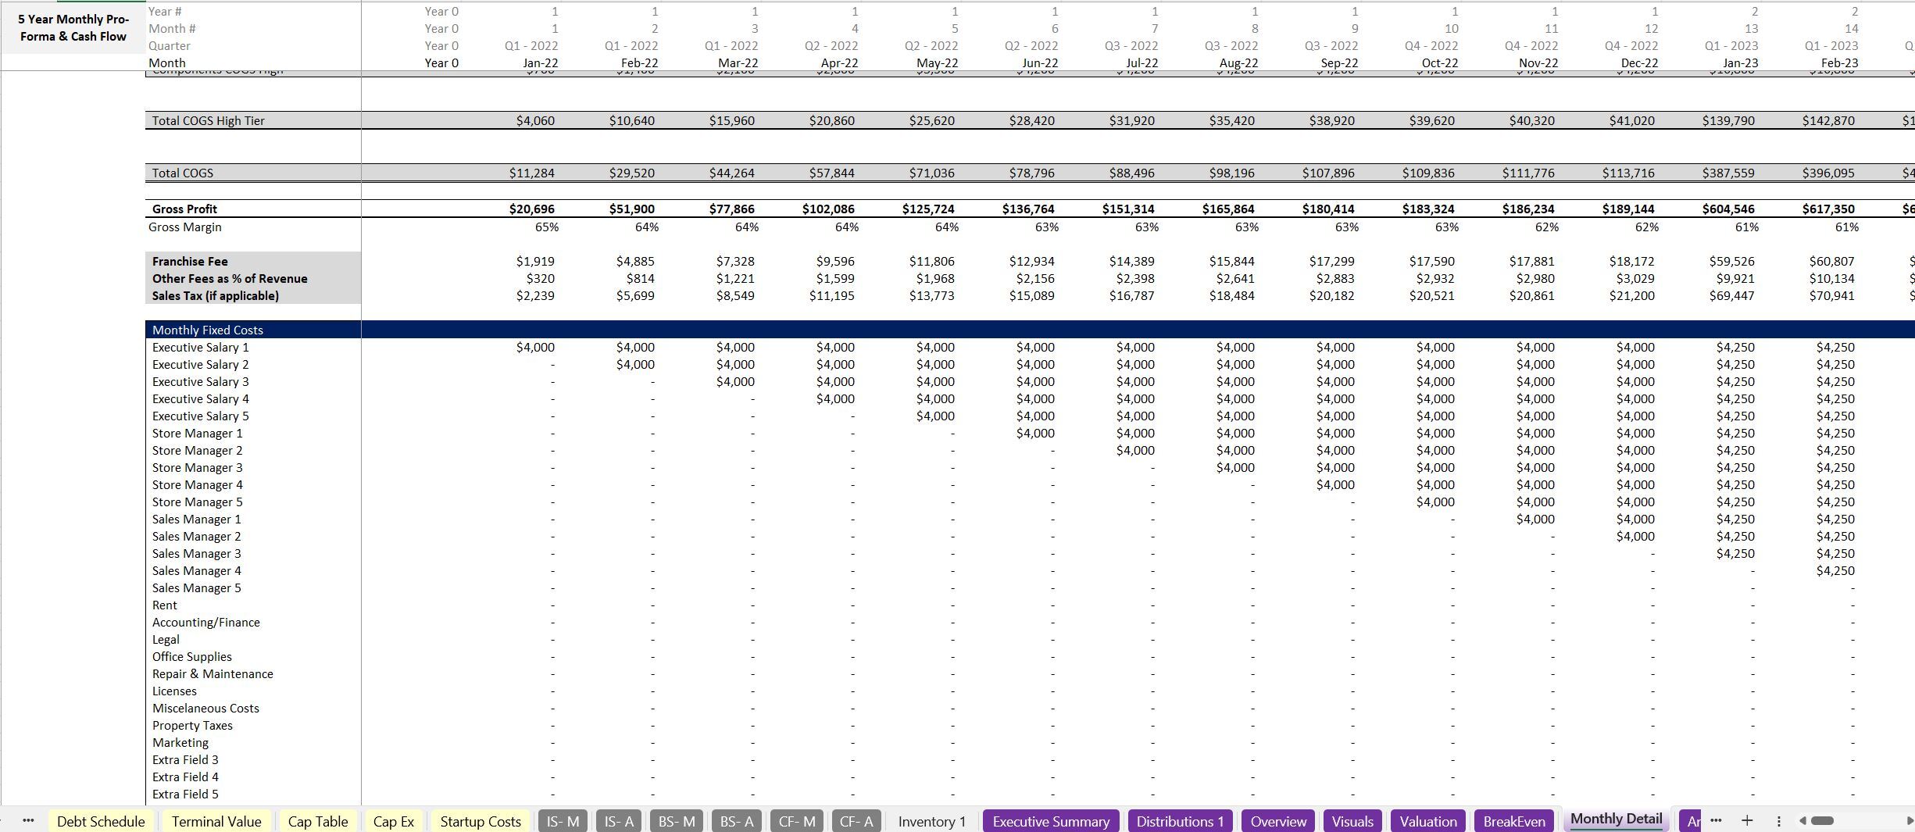Open the Terminal Value sheet
Screen dimensions: 1915x832
pos(216,821)
